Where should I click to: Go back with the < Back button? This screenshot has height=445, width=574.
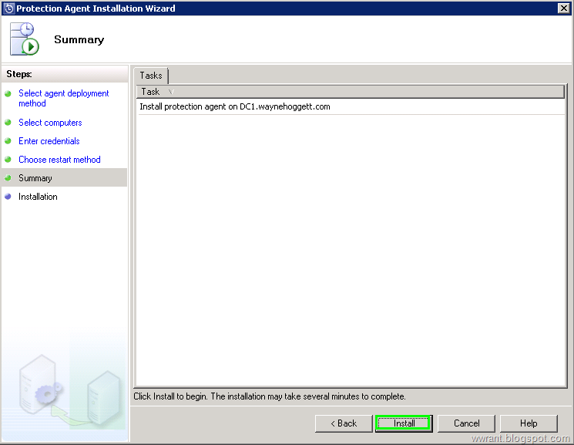coord(344,423)
